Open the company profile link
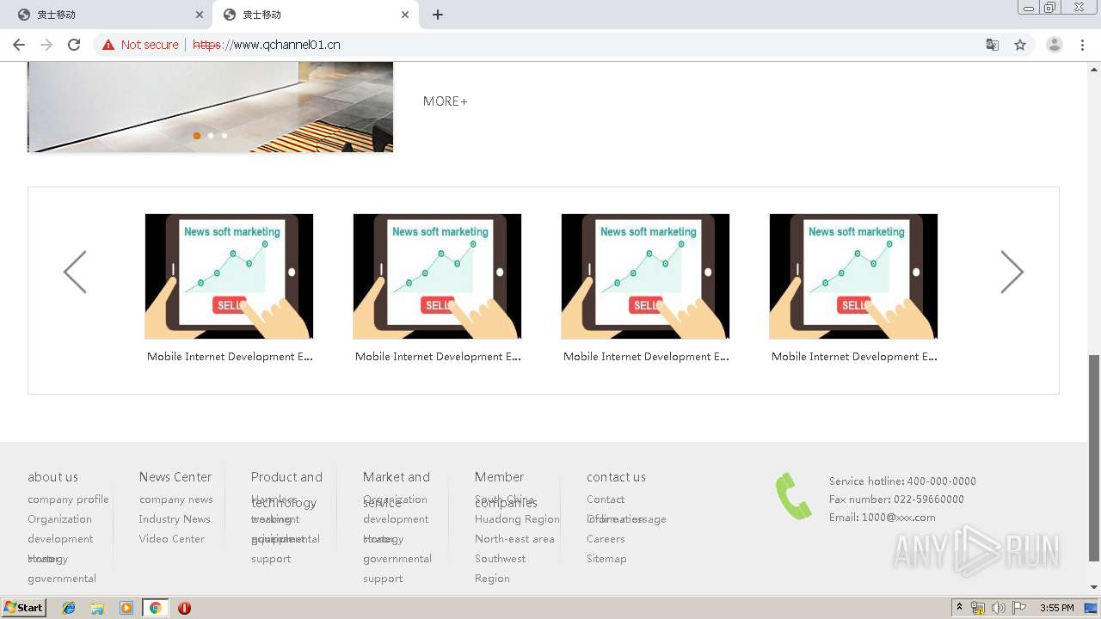 coord(68,499)
